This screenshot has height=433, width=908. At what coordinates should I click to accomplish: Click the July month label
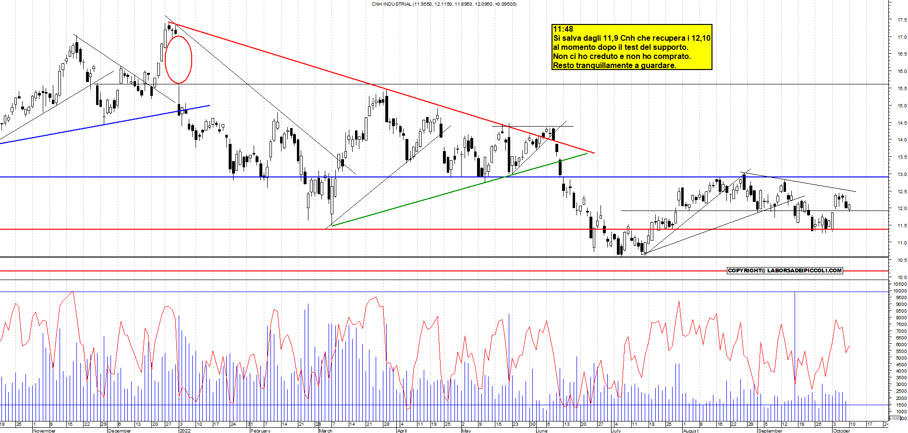pos(616,431)
